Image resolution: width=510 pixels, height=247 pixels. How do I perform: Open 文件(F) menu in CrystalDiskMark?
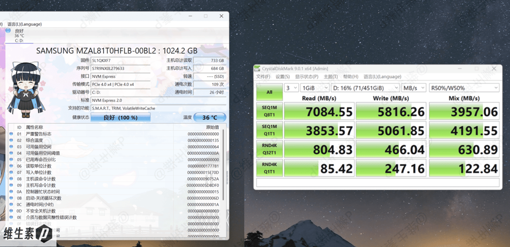263,77
